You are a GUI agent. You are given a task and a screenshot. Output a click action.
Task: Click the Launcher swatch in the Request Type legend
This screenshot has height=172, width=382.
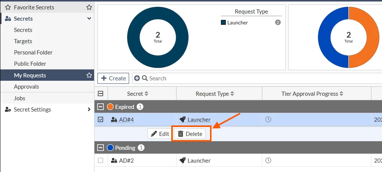(224, 23)
